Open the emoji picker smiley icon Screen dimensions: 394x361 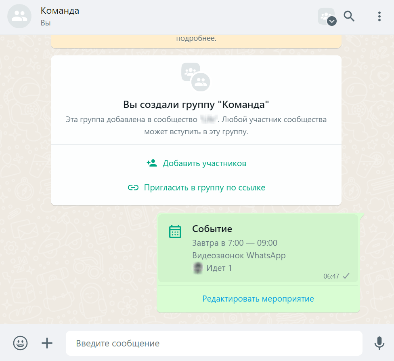pos(20,343)
